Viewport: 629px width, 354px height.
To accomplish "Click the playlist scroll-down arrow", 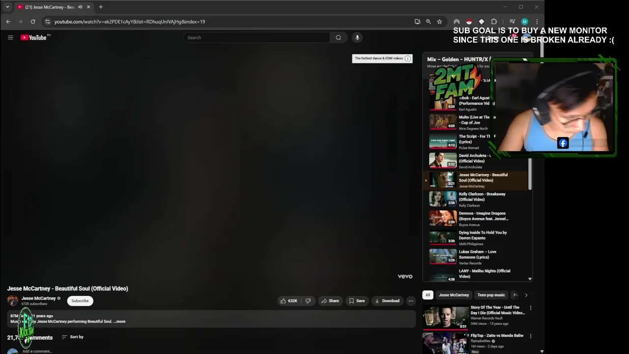I will [x=530, y=279].
